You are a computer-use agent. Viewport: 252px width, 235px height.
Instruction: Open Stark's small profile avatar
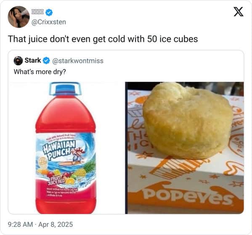18,61
